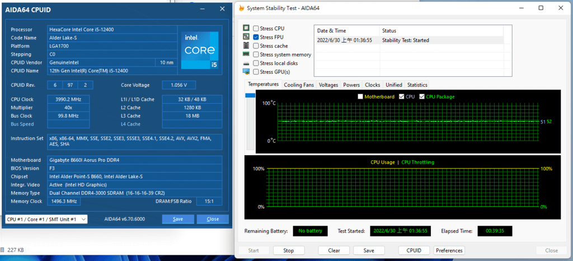Image resolution: width=573 pixels, height=261 pixels.
Task: Toggle the Motherboard temperature graph checkbox
Action: 360,97
